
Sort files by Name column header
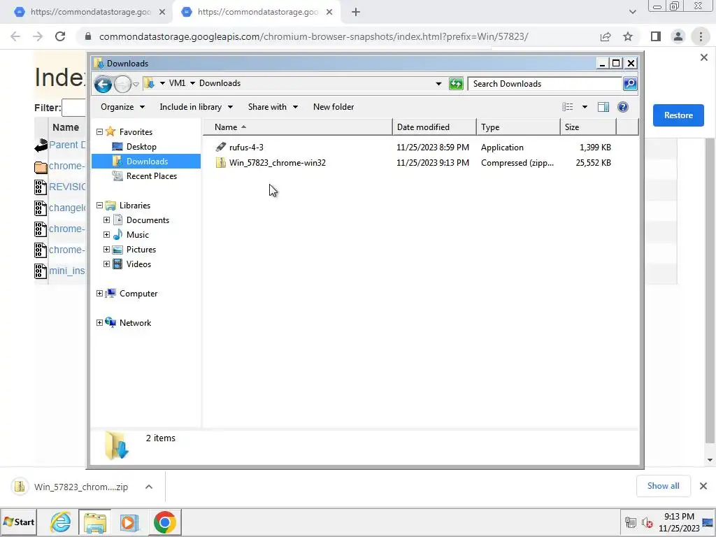(x=297, y=127)
